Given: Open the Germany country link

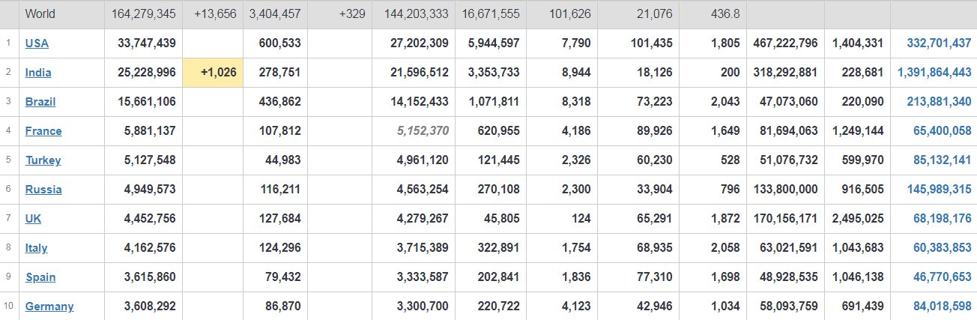Looking at the screenshot, I should click(x=49, y=307).
